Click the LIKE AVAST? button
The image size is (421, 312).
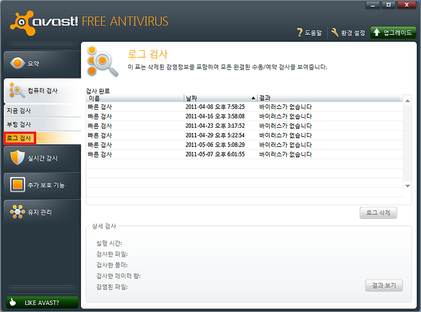click(x=42, y=302)
